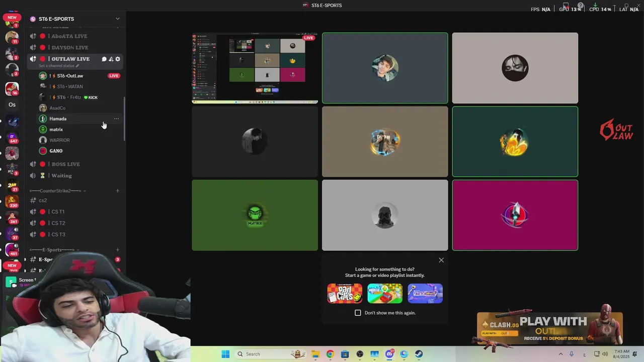Select user WARRIOR in voice list

pos(80,140)
